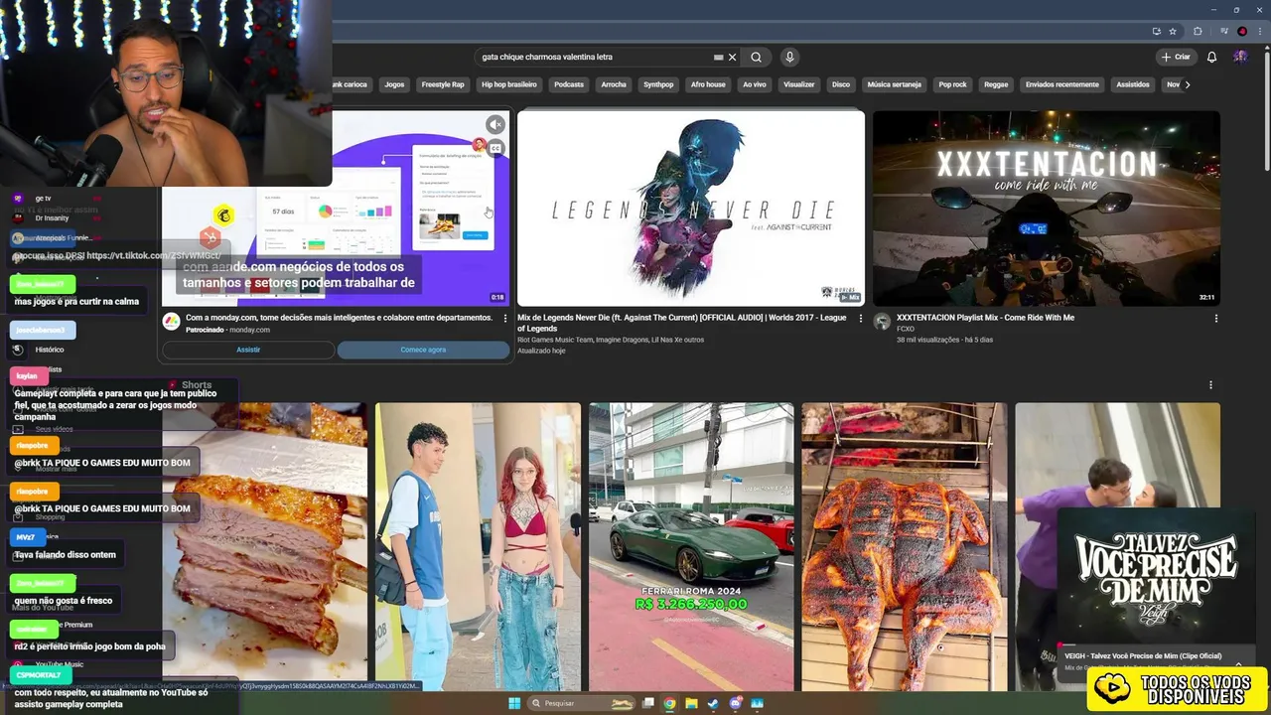Unmute the monday.com ad video
1271x715 pixels.
494,124
